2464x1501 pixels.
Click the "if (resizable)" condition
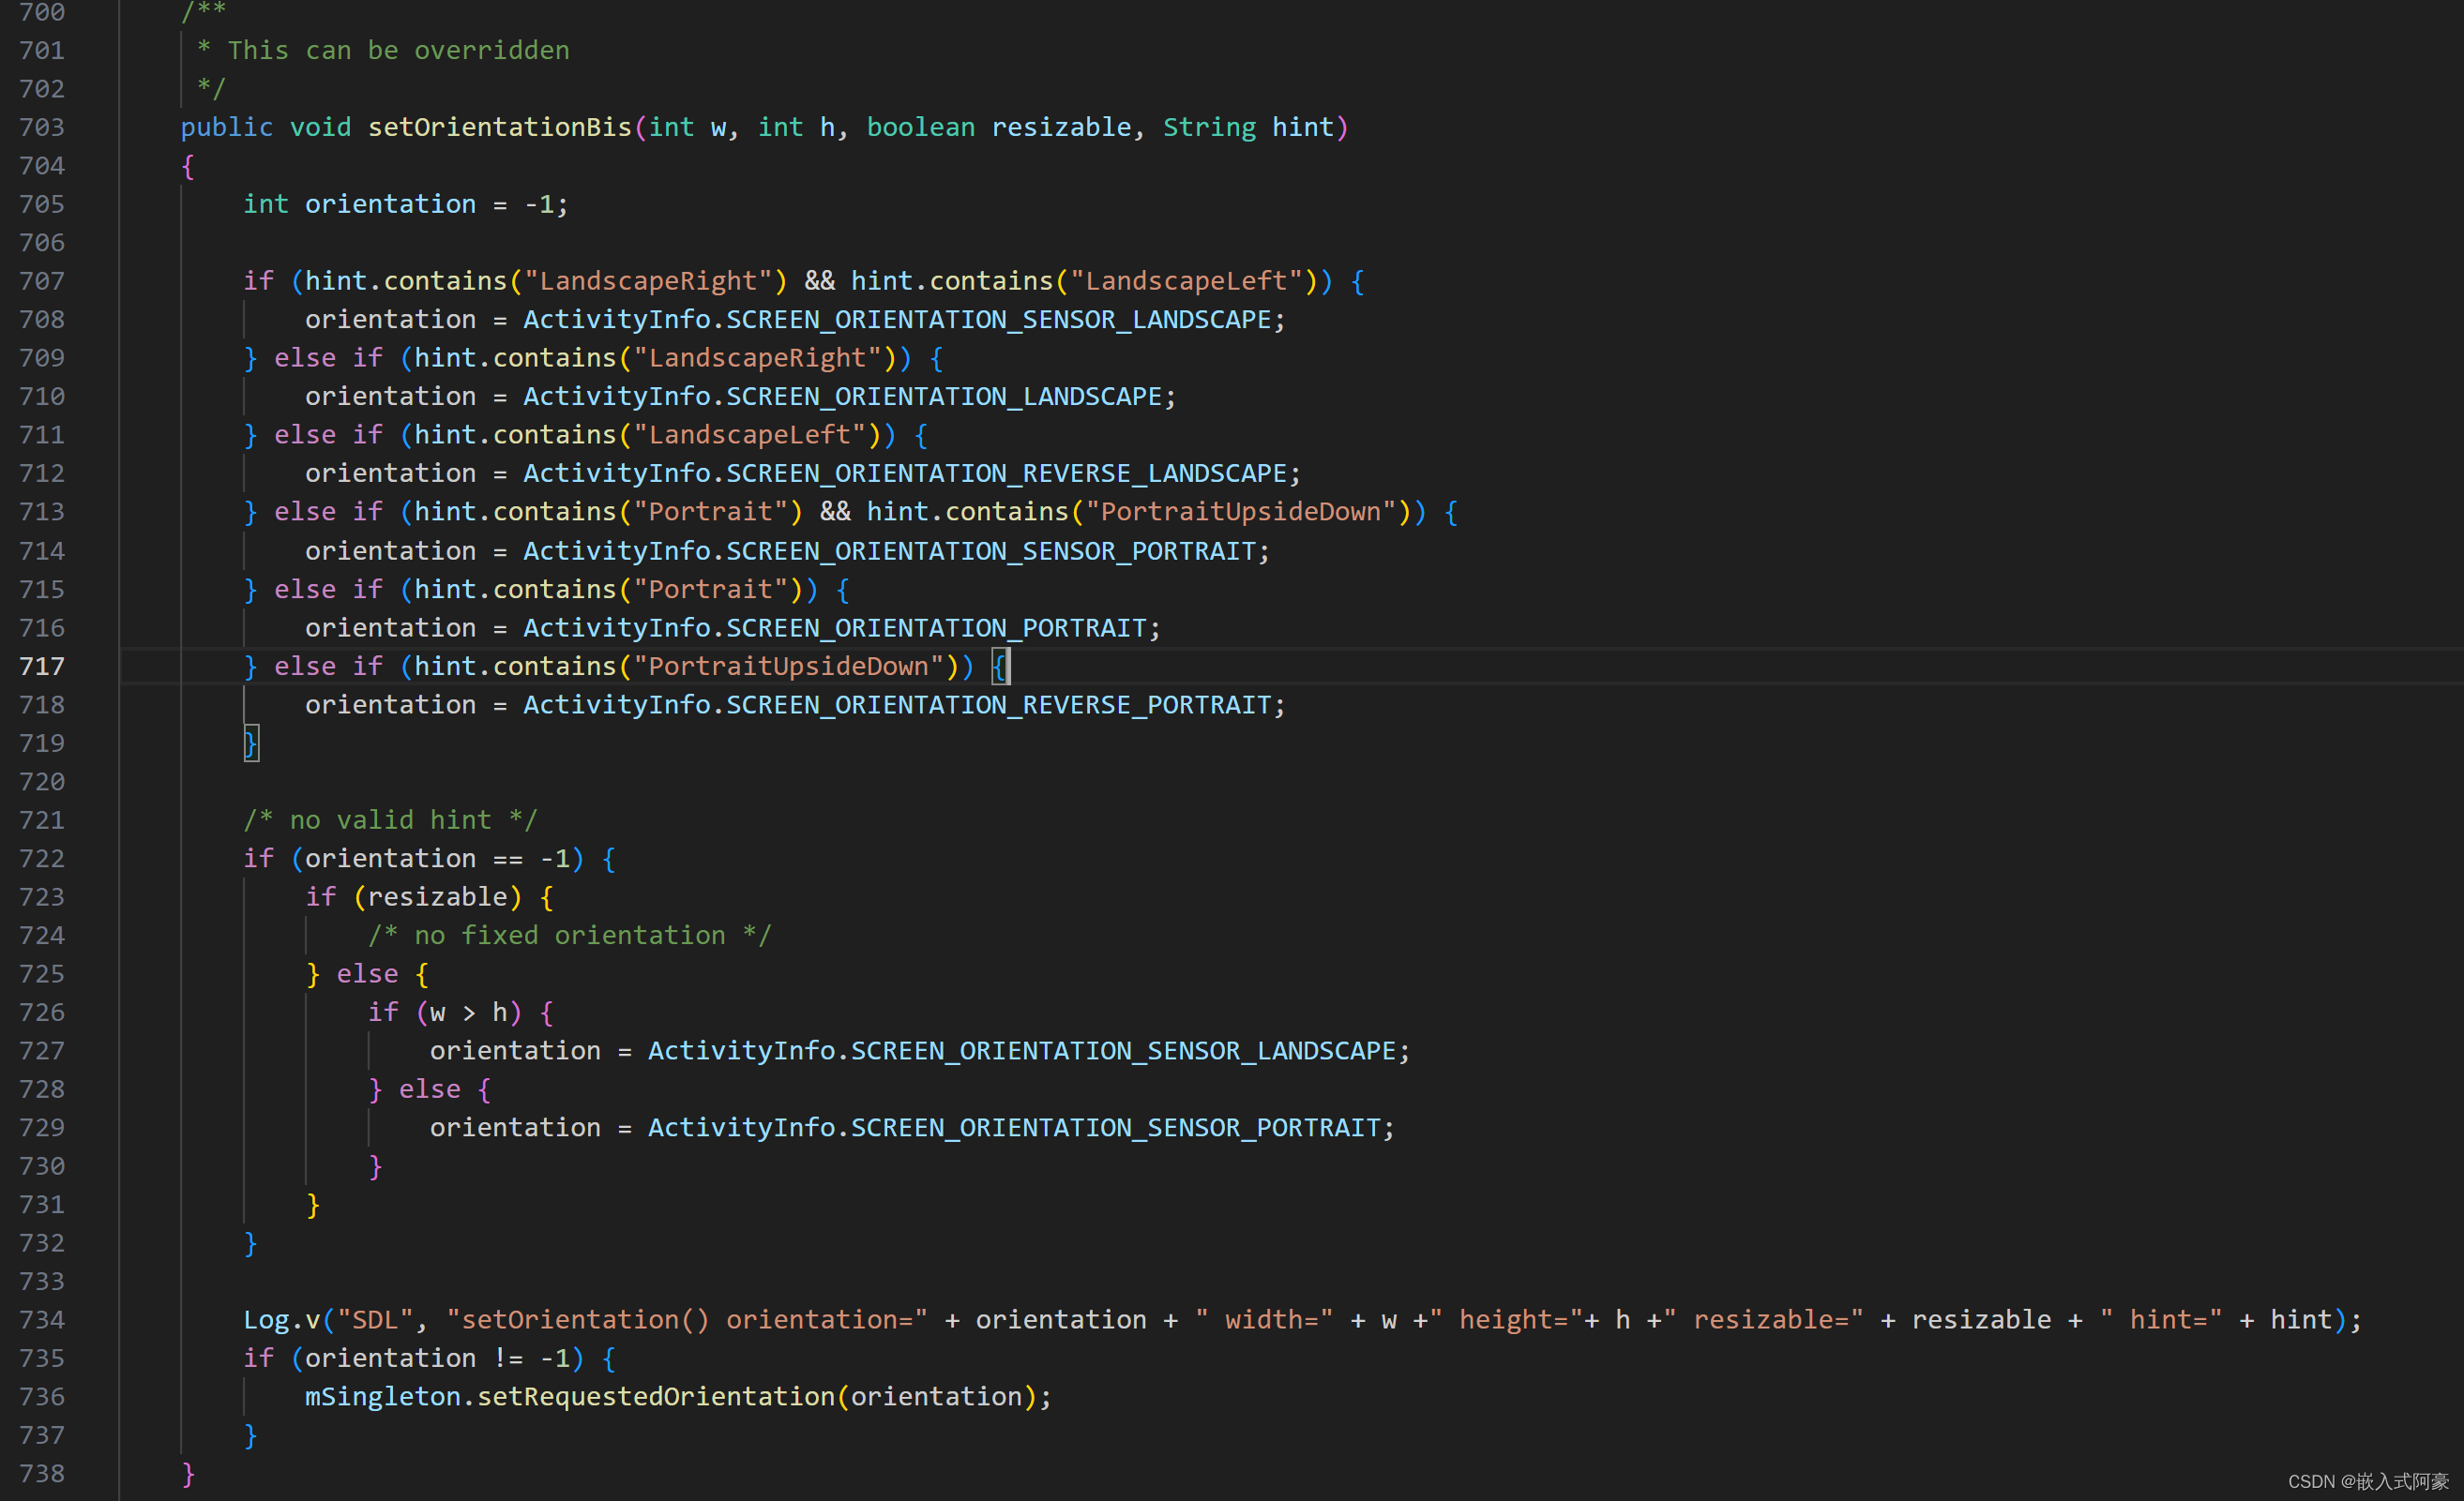pos(413,897)
